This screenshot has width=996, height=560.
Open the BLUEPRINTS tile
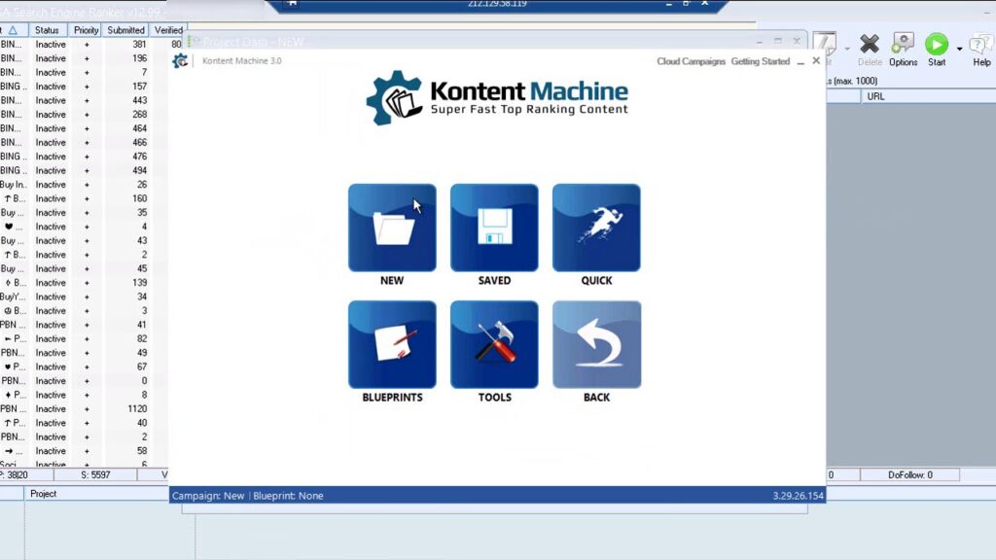[392, 345]
